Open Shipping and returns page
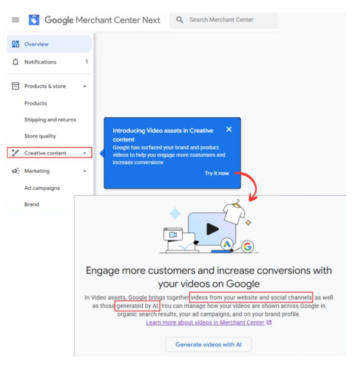This screenshot has width=354, height=369. (x=50, y=120)
